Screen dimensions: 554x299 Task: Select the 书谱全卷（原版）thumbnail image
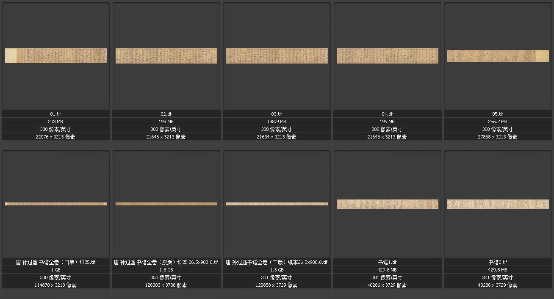(166, 204)
